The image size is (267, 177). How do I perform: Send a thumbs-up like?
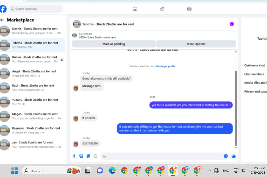click(x=233, y=156)
